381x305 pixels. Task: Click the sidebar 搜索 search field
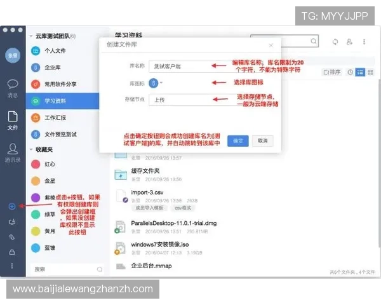67,269
